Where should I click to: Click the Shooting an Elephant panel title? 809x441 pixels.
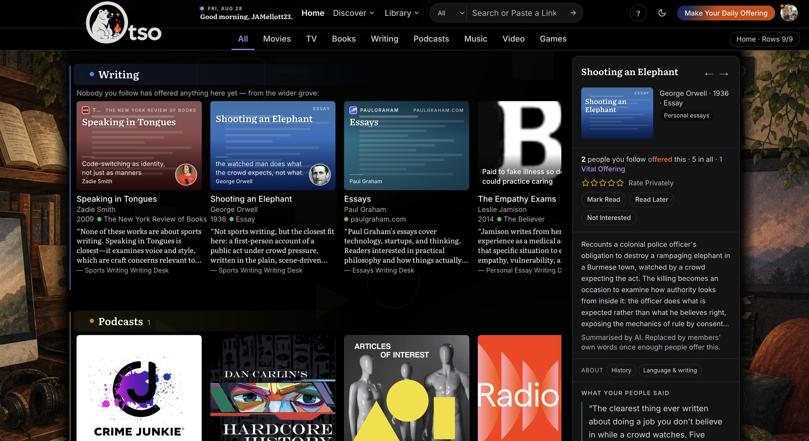click(629, 72)
